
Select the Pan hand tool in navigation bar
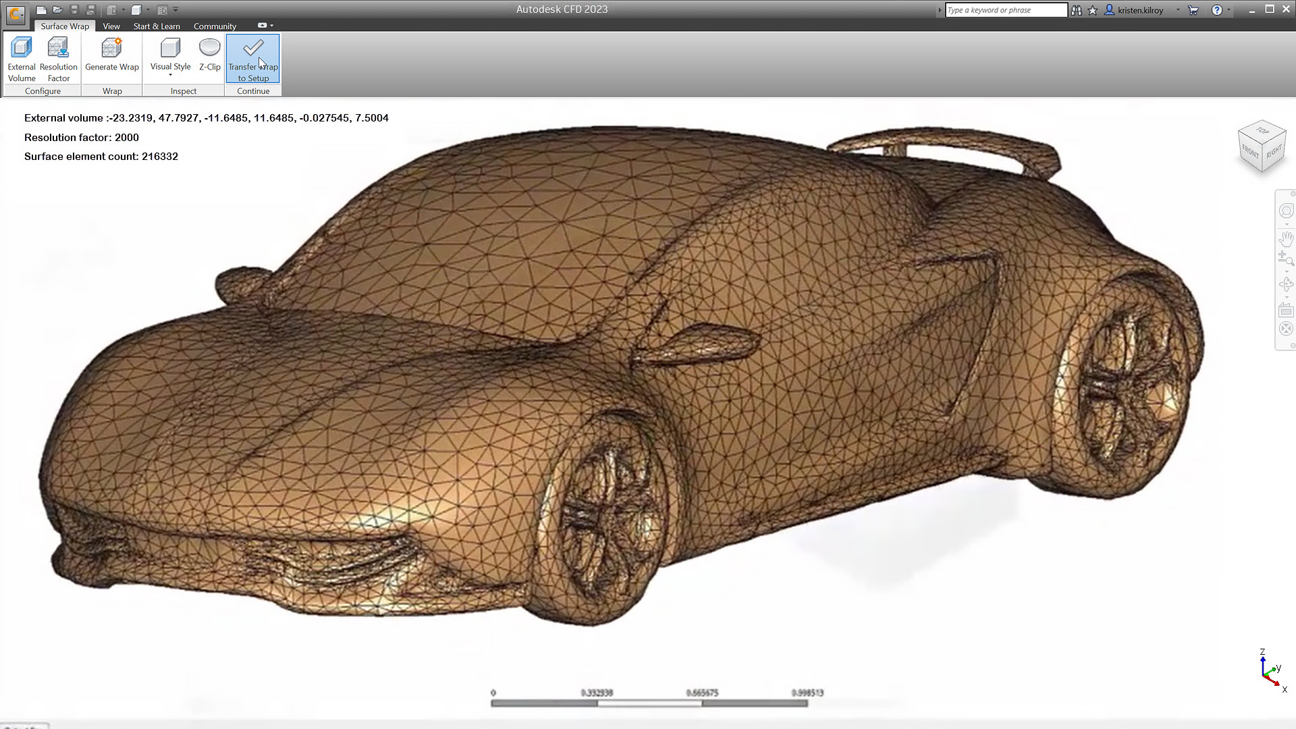1286,238
